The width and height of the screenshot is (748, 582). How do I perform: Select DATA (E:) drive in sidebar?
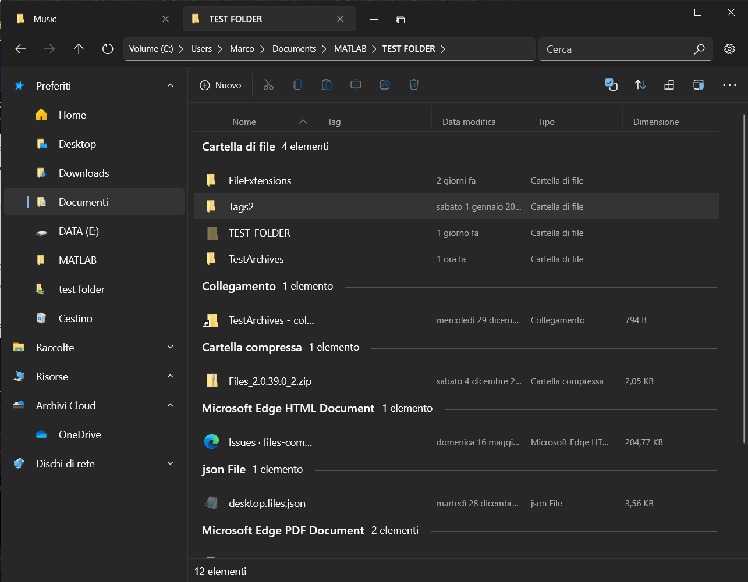94,231
